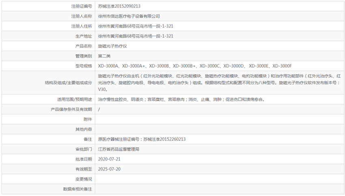Select registration number 苏械注准20152090213
The height and width of the screenshot is (196, 345).
tap(119, 6)
